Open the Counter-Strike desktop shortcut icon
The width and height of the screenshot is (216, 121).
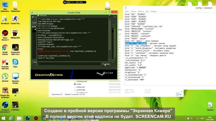tap(15, 20)
